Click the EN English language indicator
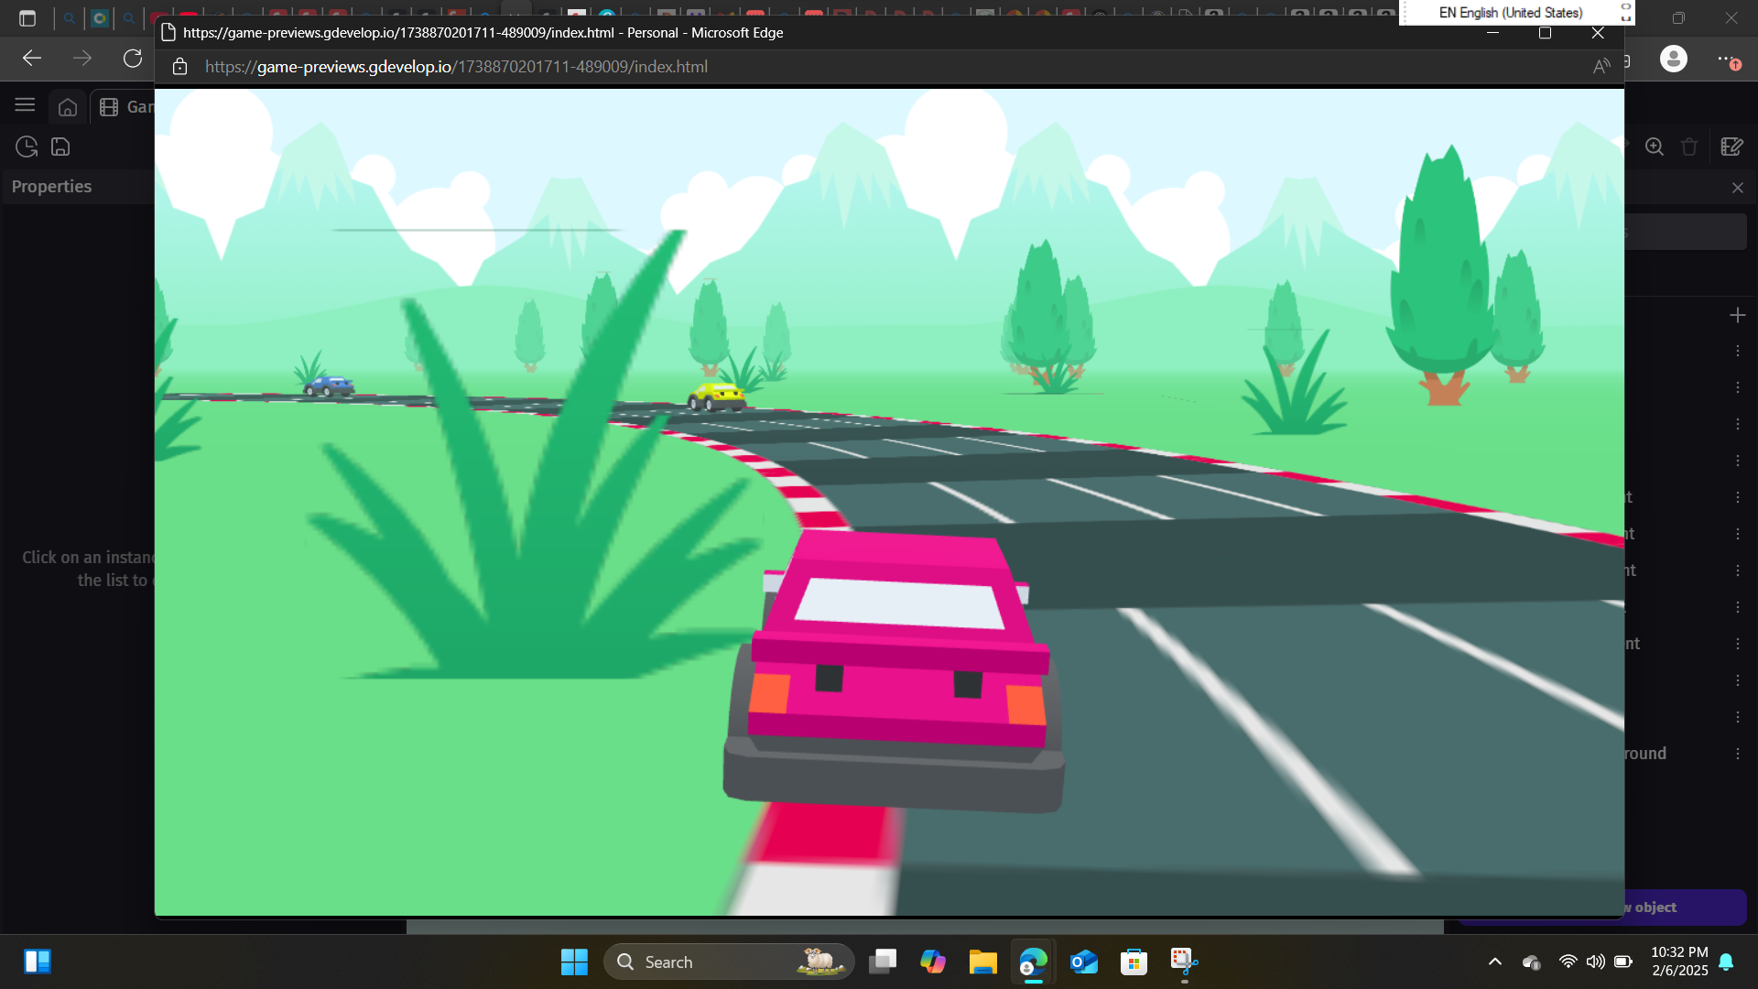1758x989 pixels. tap(1510, 13)
